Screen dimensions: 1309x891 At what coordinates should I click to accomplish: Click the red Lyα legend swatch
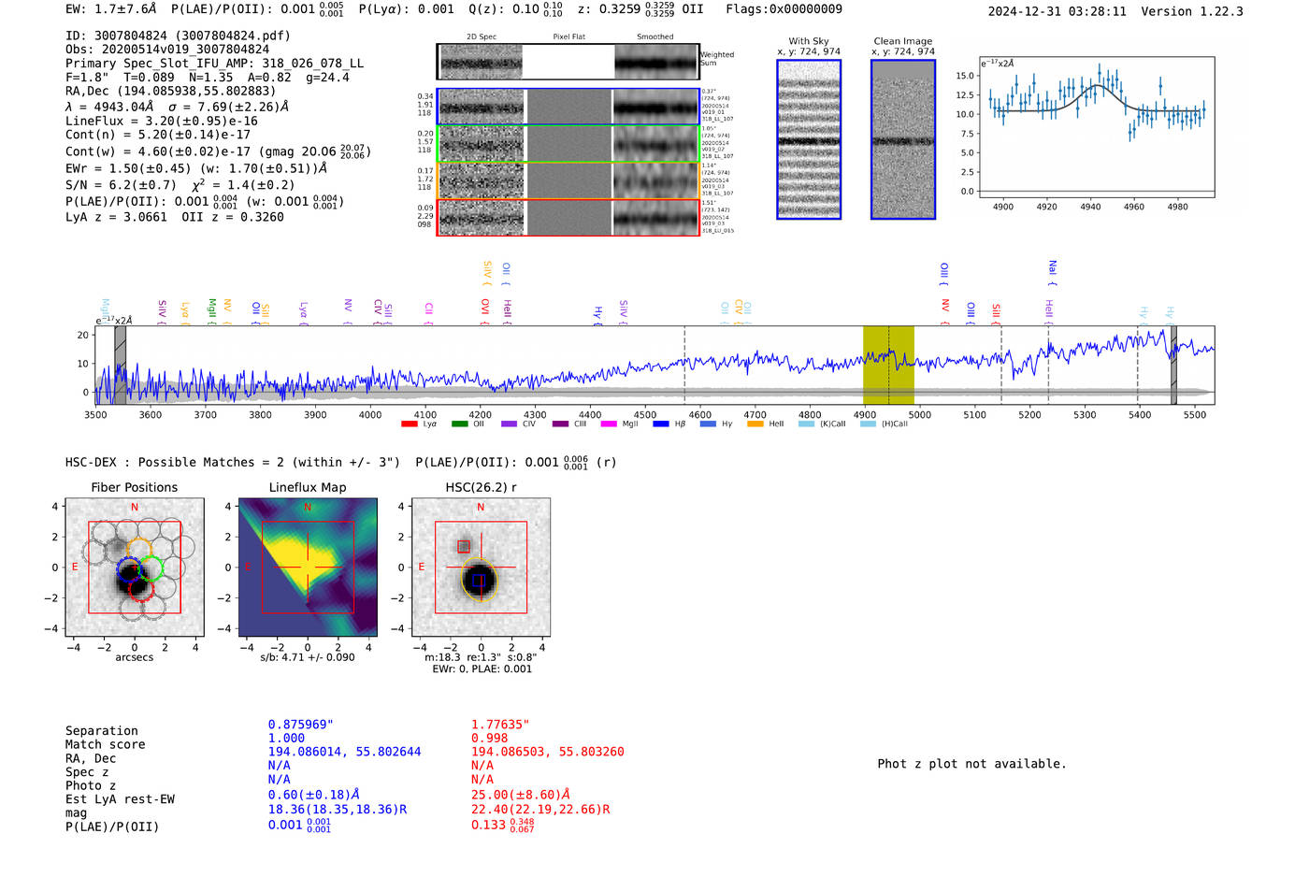coord(410,424)
